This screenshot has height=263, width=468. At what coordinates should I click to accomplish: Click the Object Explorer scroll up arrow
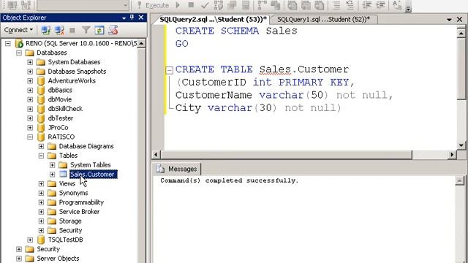[141, 44]
